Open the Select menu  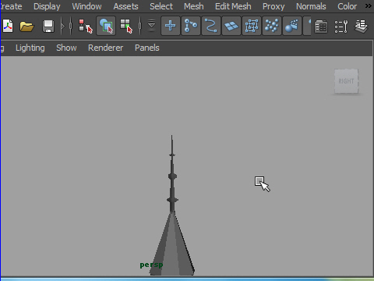point(161,6)
